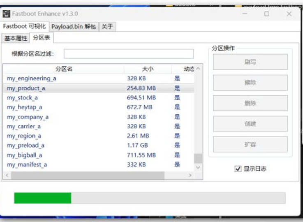
Task: Click the 332 KB size cell
Action: [136, 164]
